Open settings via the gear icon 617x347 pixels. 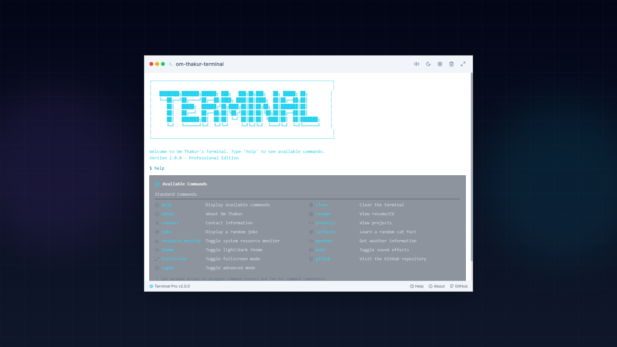[x=440, y=64]
